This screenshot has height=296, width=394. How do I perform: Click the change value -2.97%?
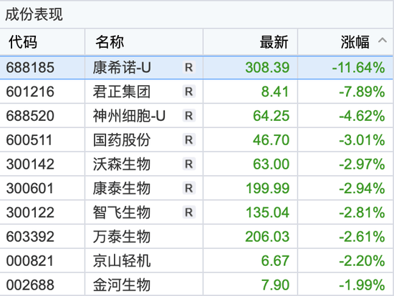[x=362, y=164]
